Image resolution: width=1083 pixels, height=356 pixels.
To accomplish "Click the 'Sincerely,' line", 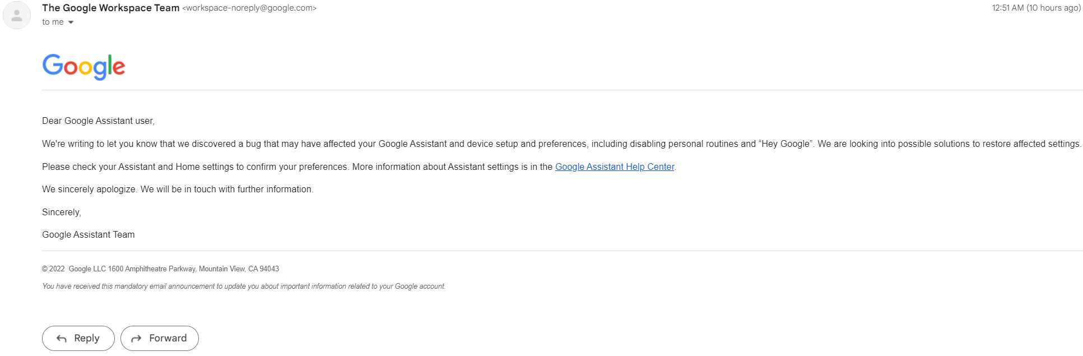I will click(62, 212).
